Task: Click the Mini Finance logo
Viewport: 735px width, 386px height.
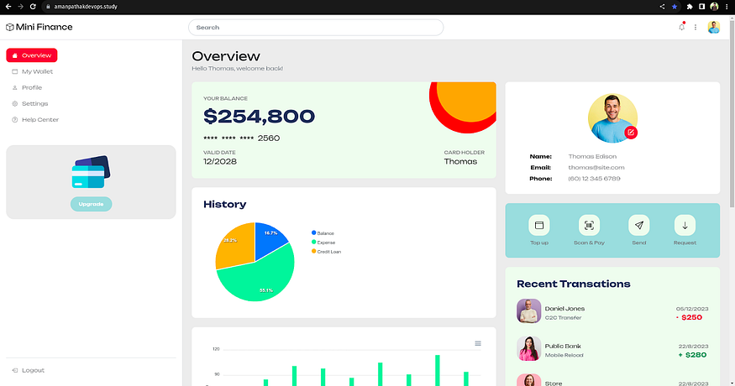Action: click(39, 27)
